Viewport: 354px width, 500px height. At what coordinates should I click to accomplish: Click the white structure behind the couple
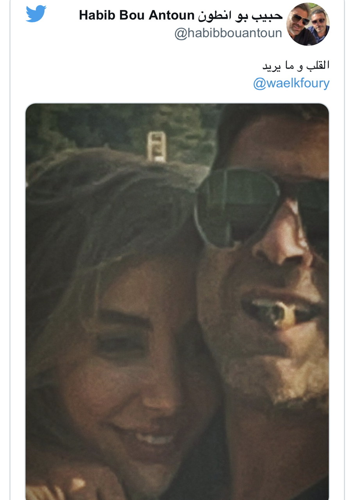coord(157,146)
